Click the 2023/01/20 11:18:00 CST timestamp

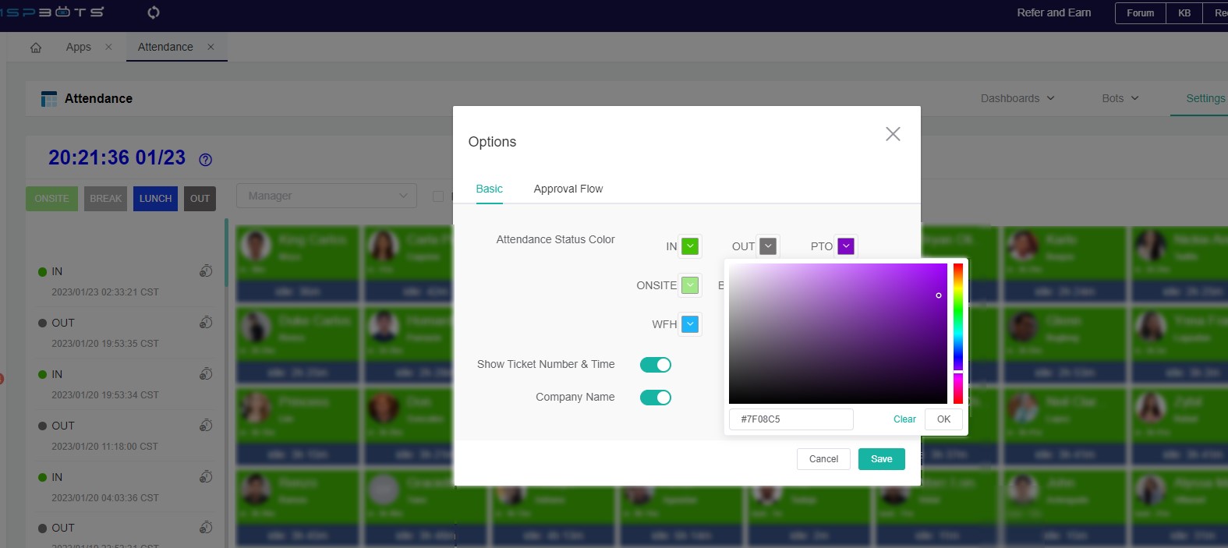coord(104,447)
